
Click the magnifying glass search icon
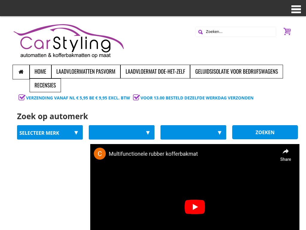click(x=201, y=32)
